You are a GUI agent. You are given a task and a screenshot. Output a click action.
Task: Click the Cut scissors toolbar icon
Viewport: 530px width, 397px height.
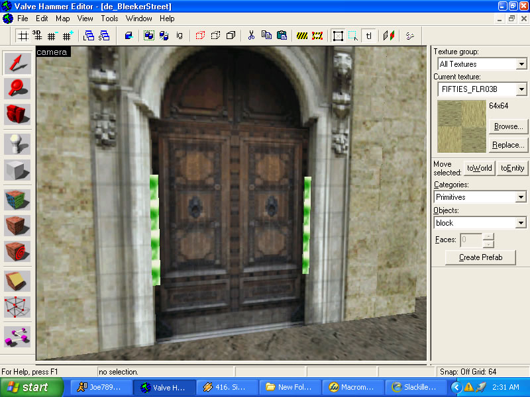(252, 35)
